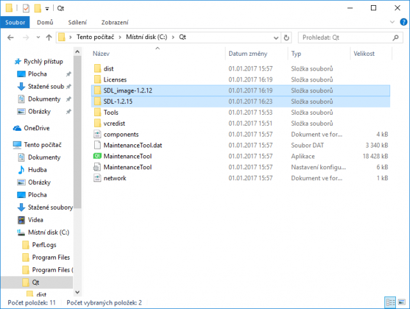Go back using the back arrow
This screenshot has width=410, height=309.
click(10, 38)
